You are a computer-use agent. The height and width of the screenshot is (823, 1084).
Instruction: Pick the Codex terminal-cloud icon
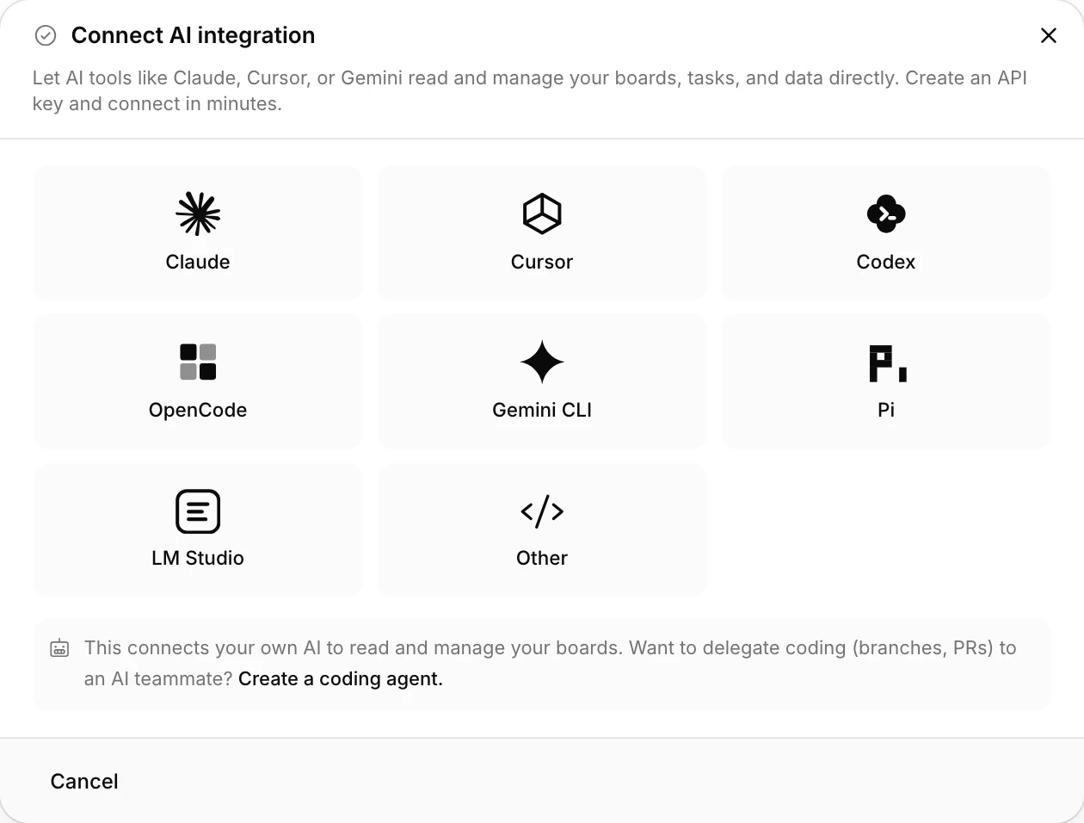tap(886, 213)
